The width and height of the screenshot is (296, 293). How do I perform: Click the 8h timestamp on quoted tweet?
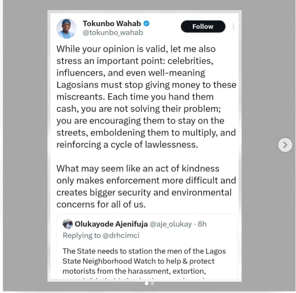click(x=202, y=224)
